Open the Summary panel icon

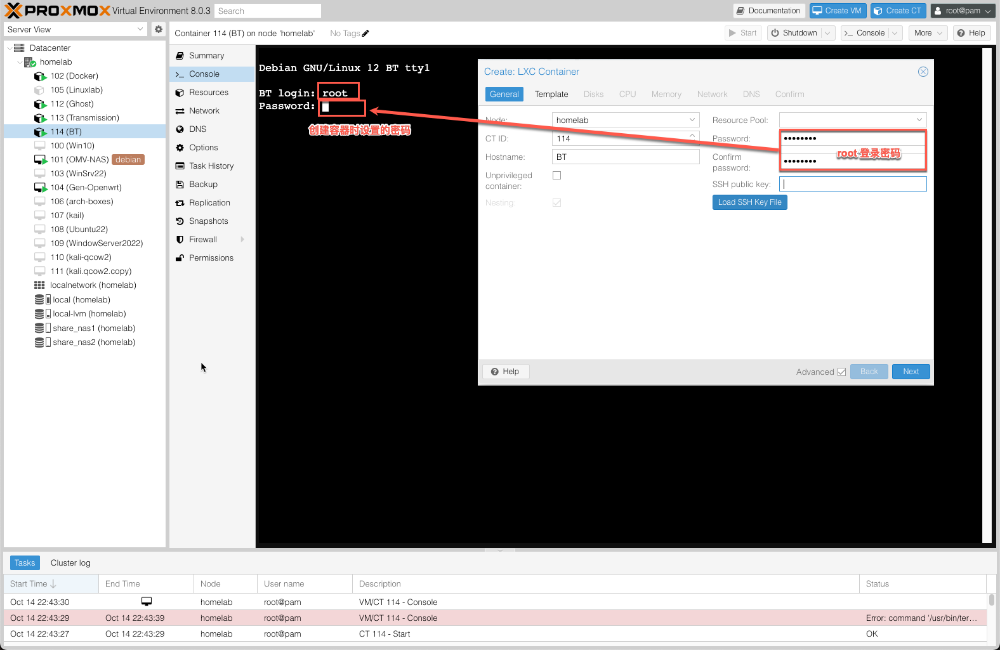pos(180,56)
